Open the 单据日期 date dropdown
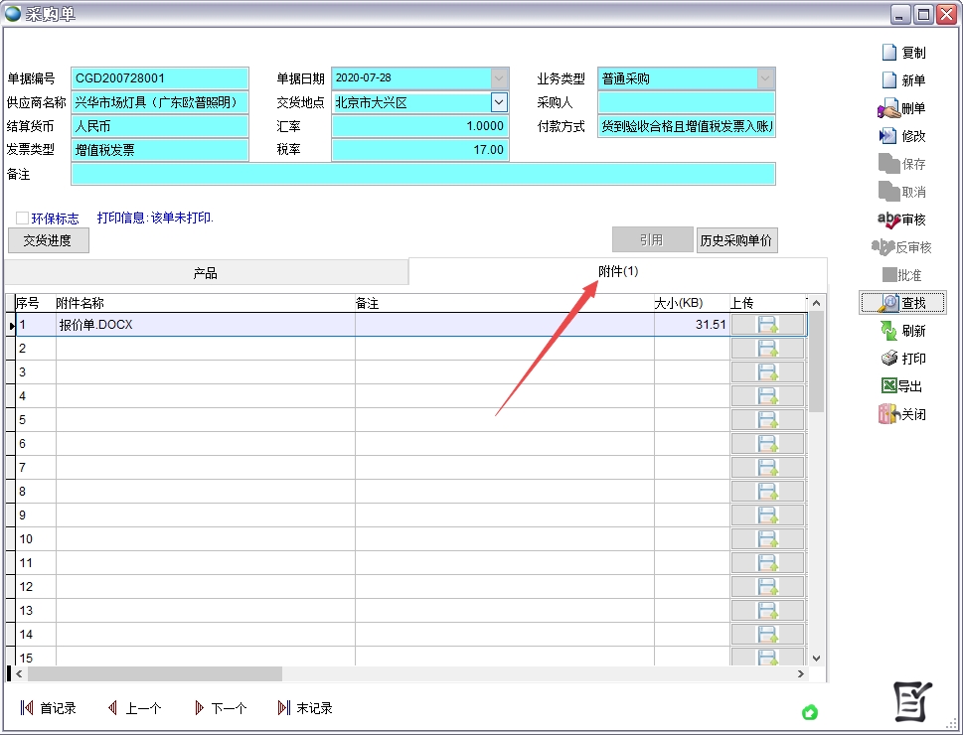This screenshot has height=735, width=963. click(x=499, y=78)
